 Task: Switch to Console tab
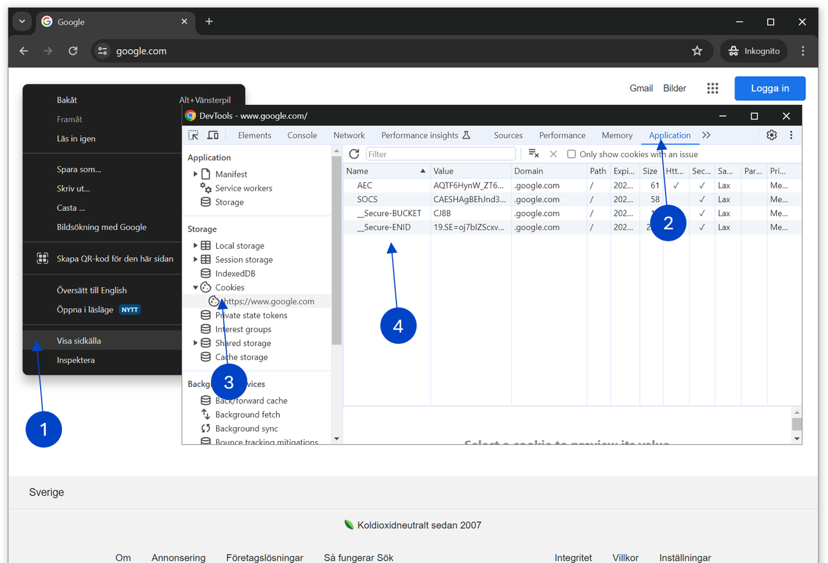tap(302, 135)
